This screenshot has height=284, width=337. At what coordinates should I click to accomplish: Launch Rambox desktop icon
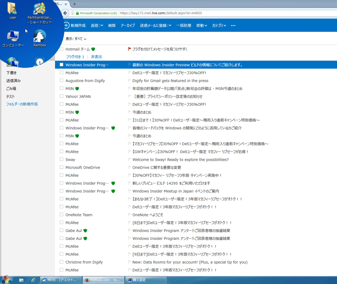tap(39, 38)
